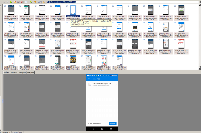Click the Forward navigation arrow in toolbar
This screenshot has width=201, height=133.
7,2
